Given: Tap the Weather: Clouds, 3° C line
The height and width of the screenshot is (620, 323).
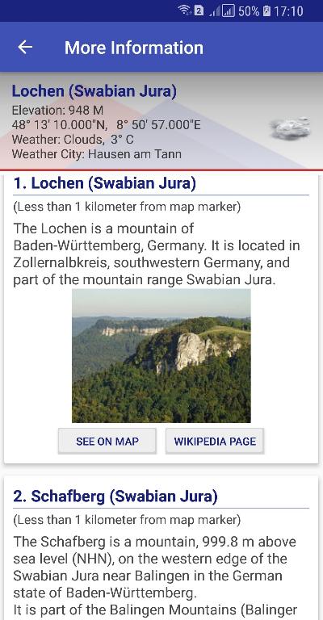Looking at the screenshot, I should pos(73,139).
